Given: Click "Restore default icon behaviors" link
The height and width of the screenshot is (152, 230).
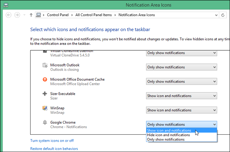Looking at the screenshot, I should 54,149.
